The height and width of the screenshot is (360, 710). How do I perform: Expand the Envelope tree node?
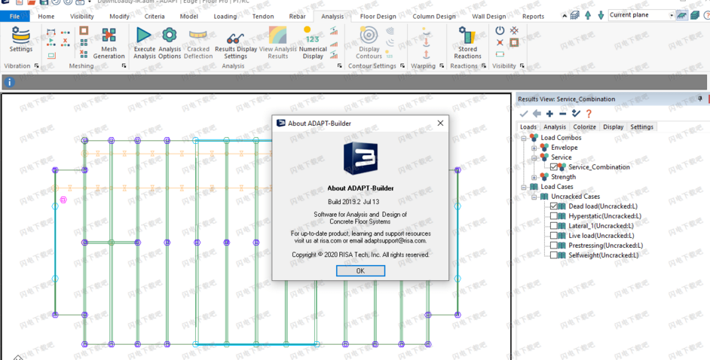534,148
